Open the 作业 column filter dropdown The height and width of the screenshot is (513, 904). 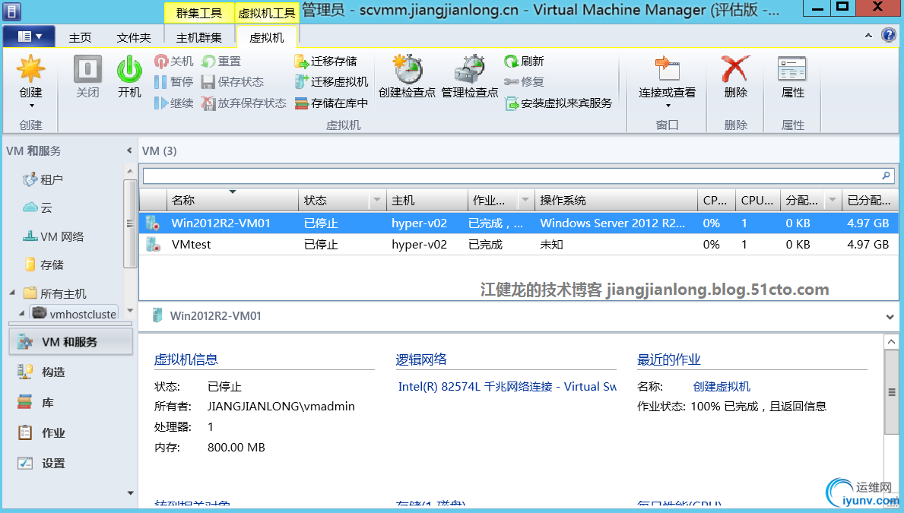click(525, 200)
